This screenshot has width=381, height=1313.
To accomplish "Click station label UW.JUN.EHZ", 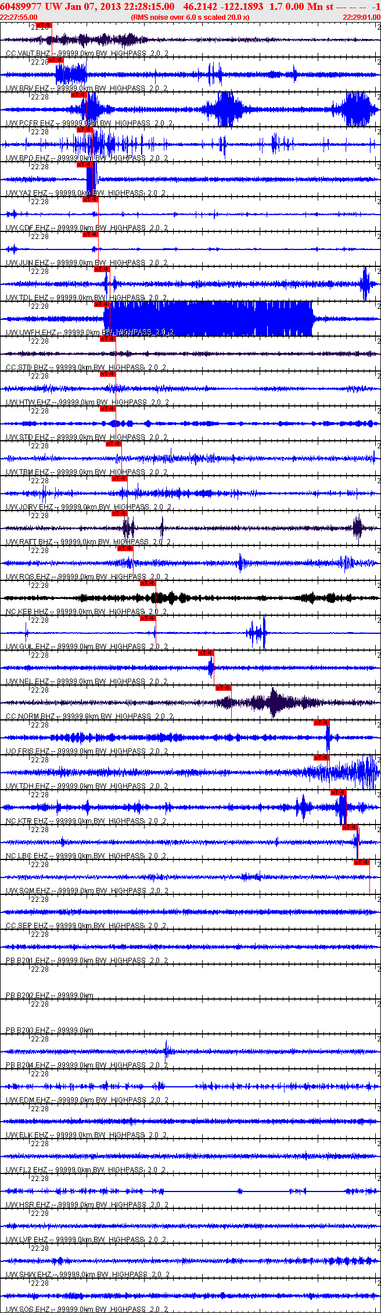I will coord(28,263).
